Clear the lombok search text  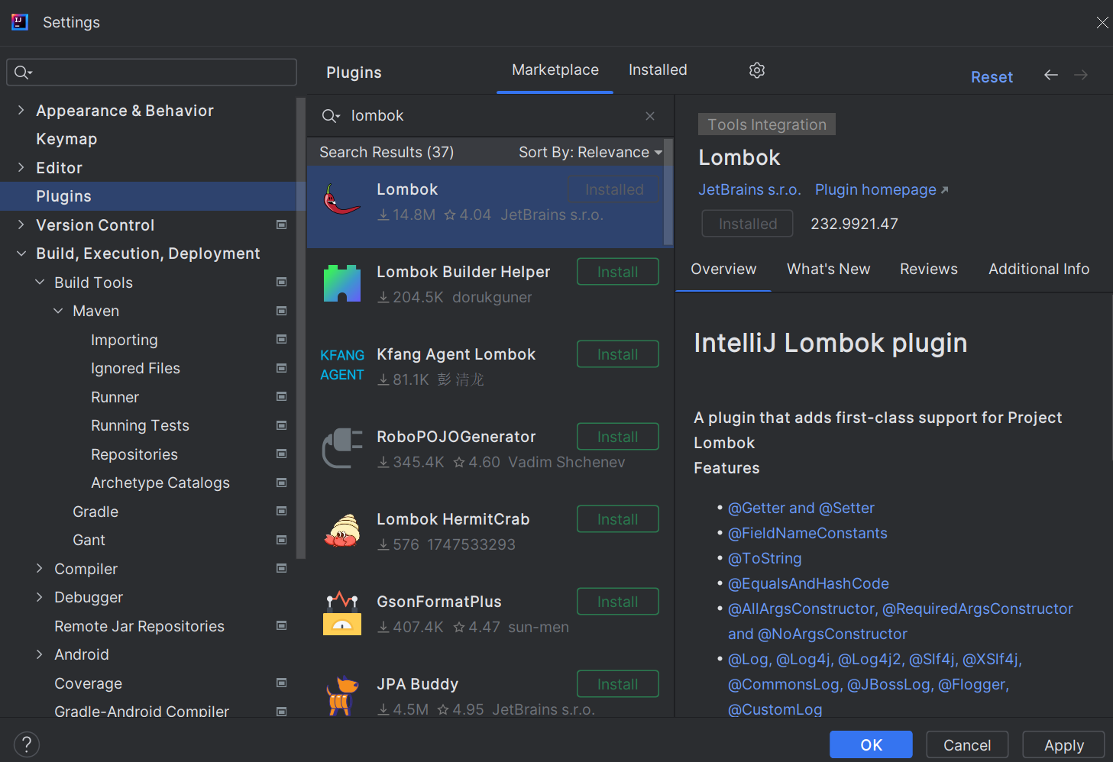(650, 116)
